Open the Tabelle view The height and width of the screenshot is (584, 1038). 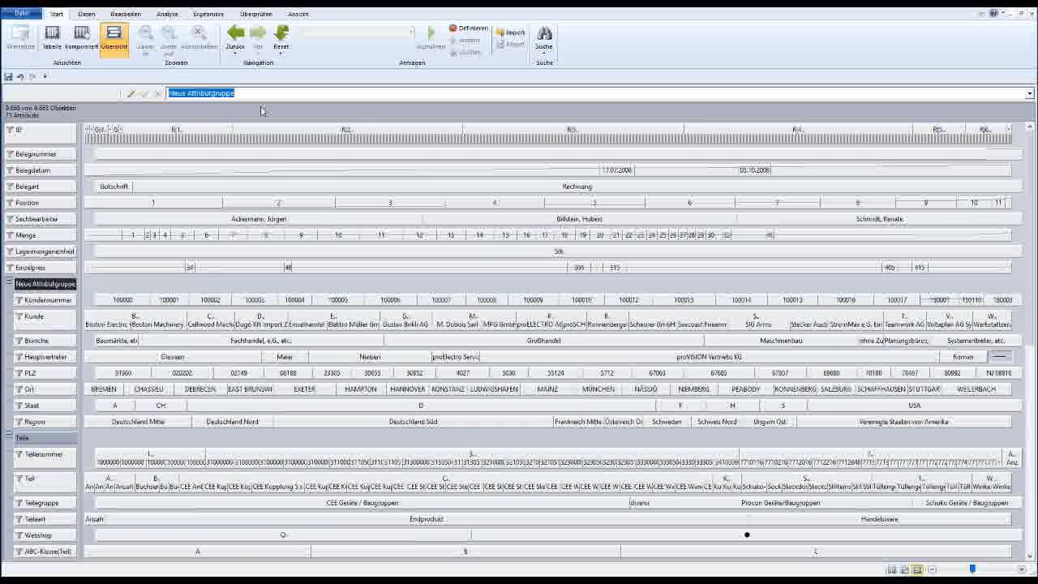click(x=52, y=37)
